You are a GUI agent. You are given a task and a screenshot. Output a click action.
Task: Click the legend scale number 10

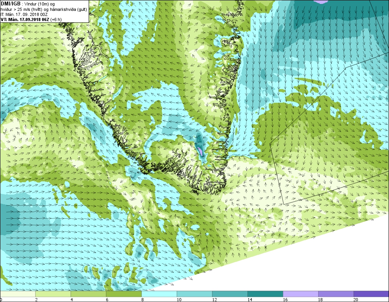tap(179, 300)
